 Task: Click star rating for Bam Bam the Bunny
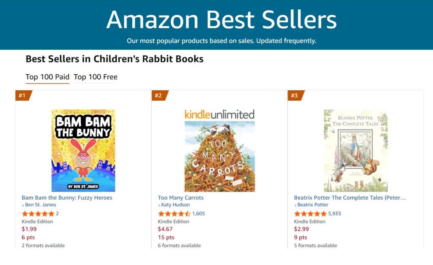38,214
